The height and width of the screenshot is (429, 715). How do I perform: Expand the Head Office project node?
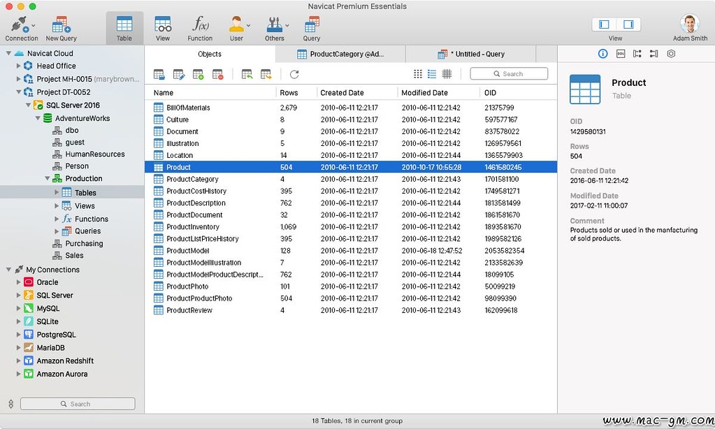[18, 66]
